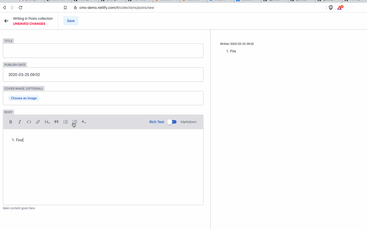Click the UNSAVED CHANGES status text
367x229 pixels.
[29, 24]
